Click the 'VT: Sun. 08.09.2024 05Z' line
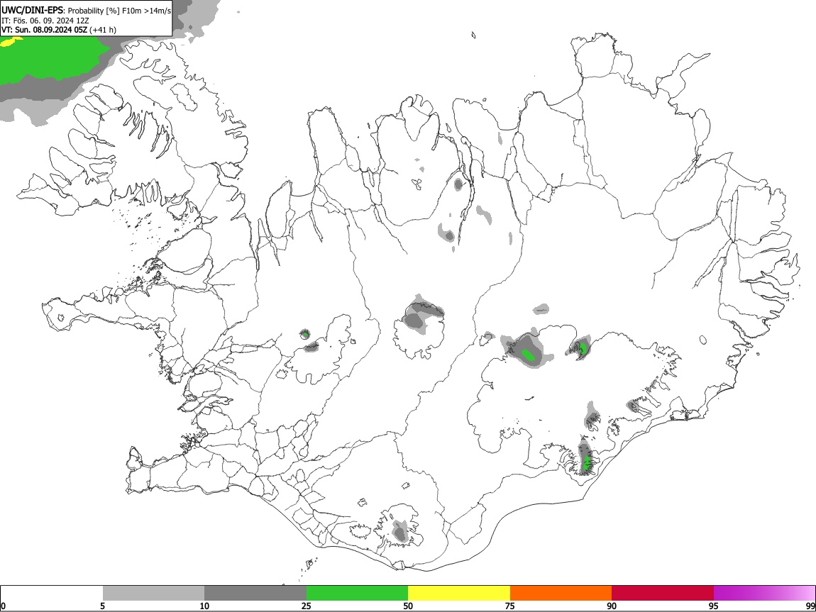 (x=44, y=30)
